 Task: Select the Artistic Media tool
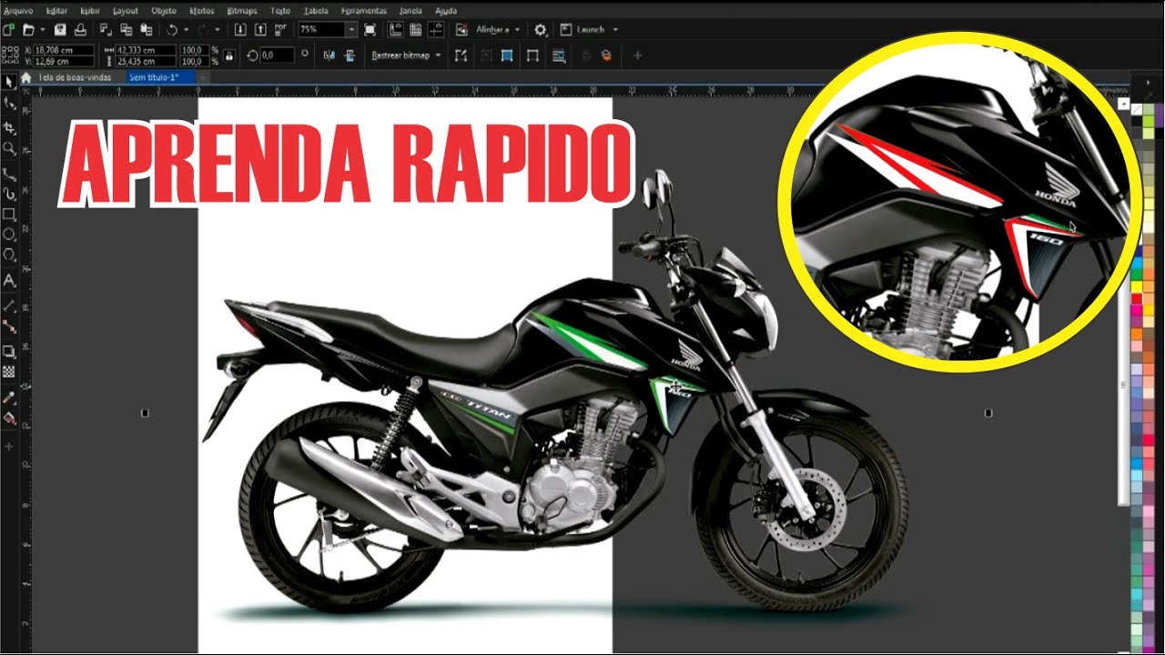point(9,193)
